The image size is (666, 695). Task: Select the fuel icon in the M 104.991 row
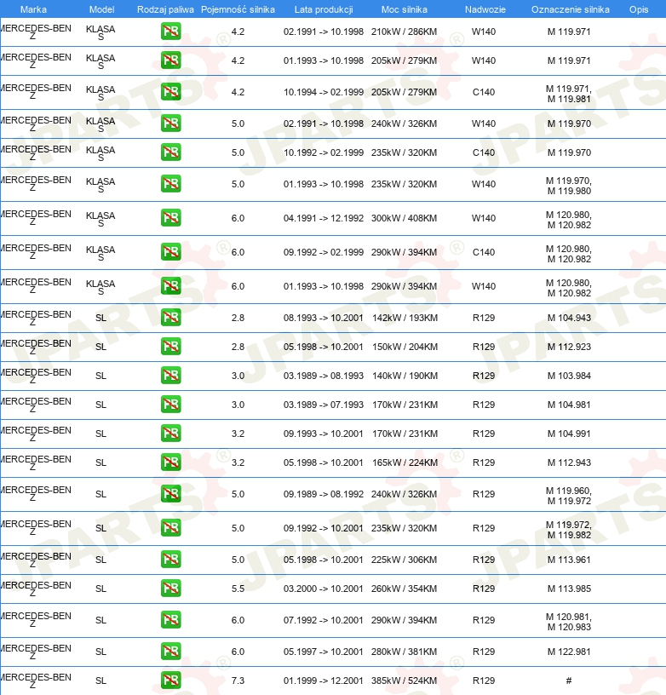coord(170,433)
